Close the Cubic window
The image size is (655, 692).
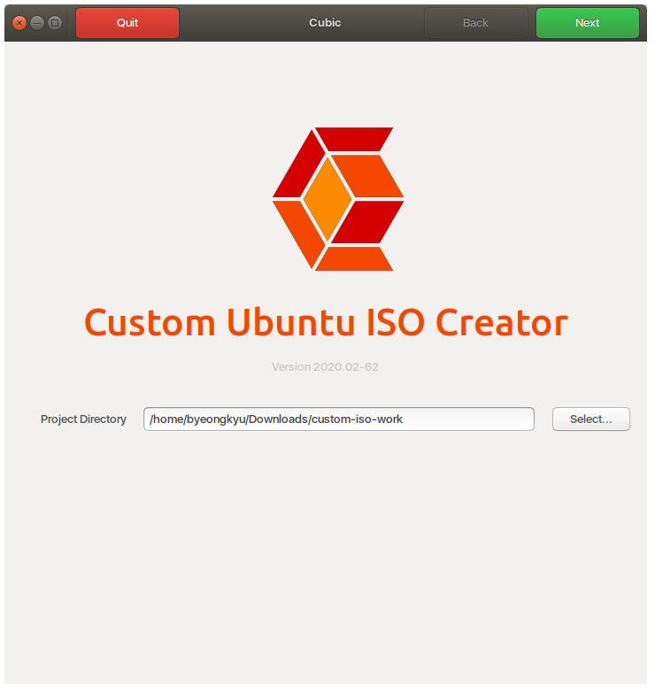19,23
